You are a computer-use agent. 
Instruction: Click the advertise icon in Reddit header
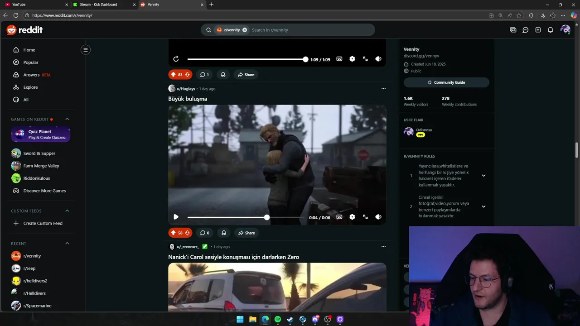point(513,30)
